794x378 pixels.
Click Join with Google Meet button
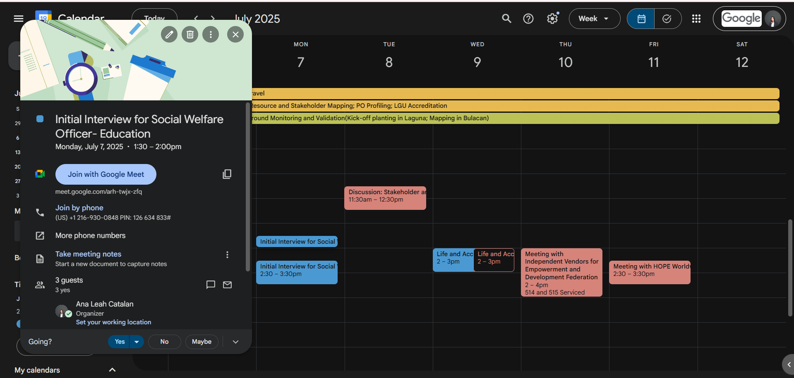pos(106,174)
